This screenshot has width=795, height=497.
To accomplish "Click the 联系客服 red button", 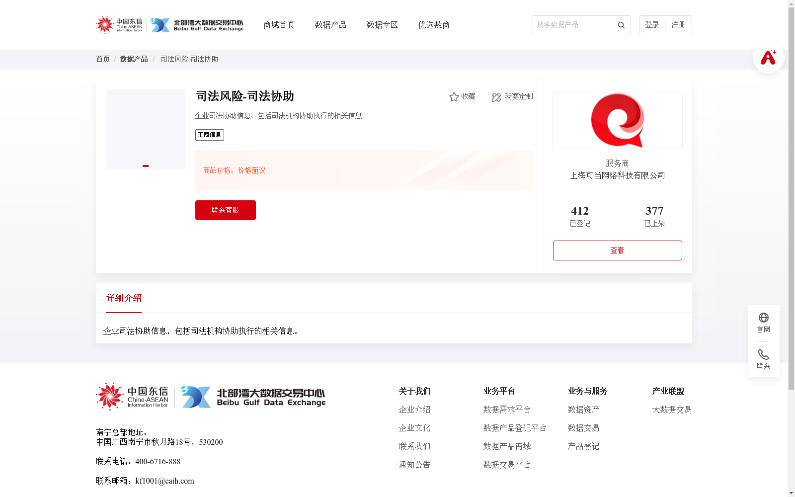I will point(226,210).
